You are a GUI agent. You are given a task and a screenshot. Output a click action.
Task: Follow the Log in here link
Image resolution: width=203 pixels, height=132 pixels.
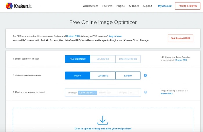coord(115,36)
